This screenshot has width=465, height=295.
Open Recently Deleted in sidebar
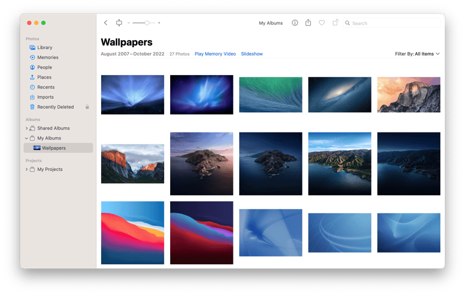[x=58, y=107]
